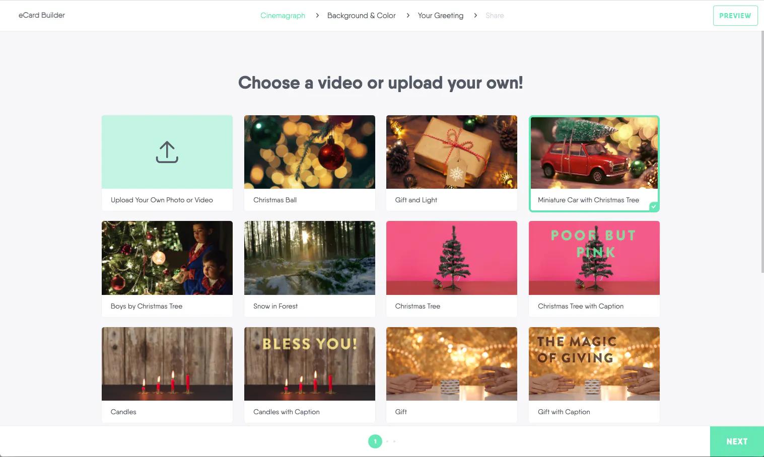Select the Christmas Tree pink video
Viewport: 764px width, 457px height.
[452, 258]
